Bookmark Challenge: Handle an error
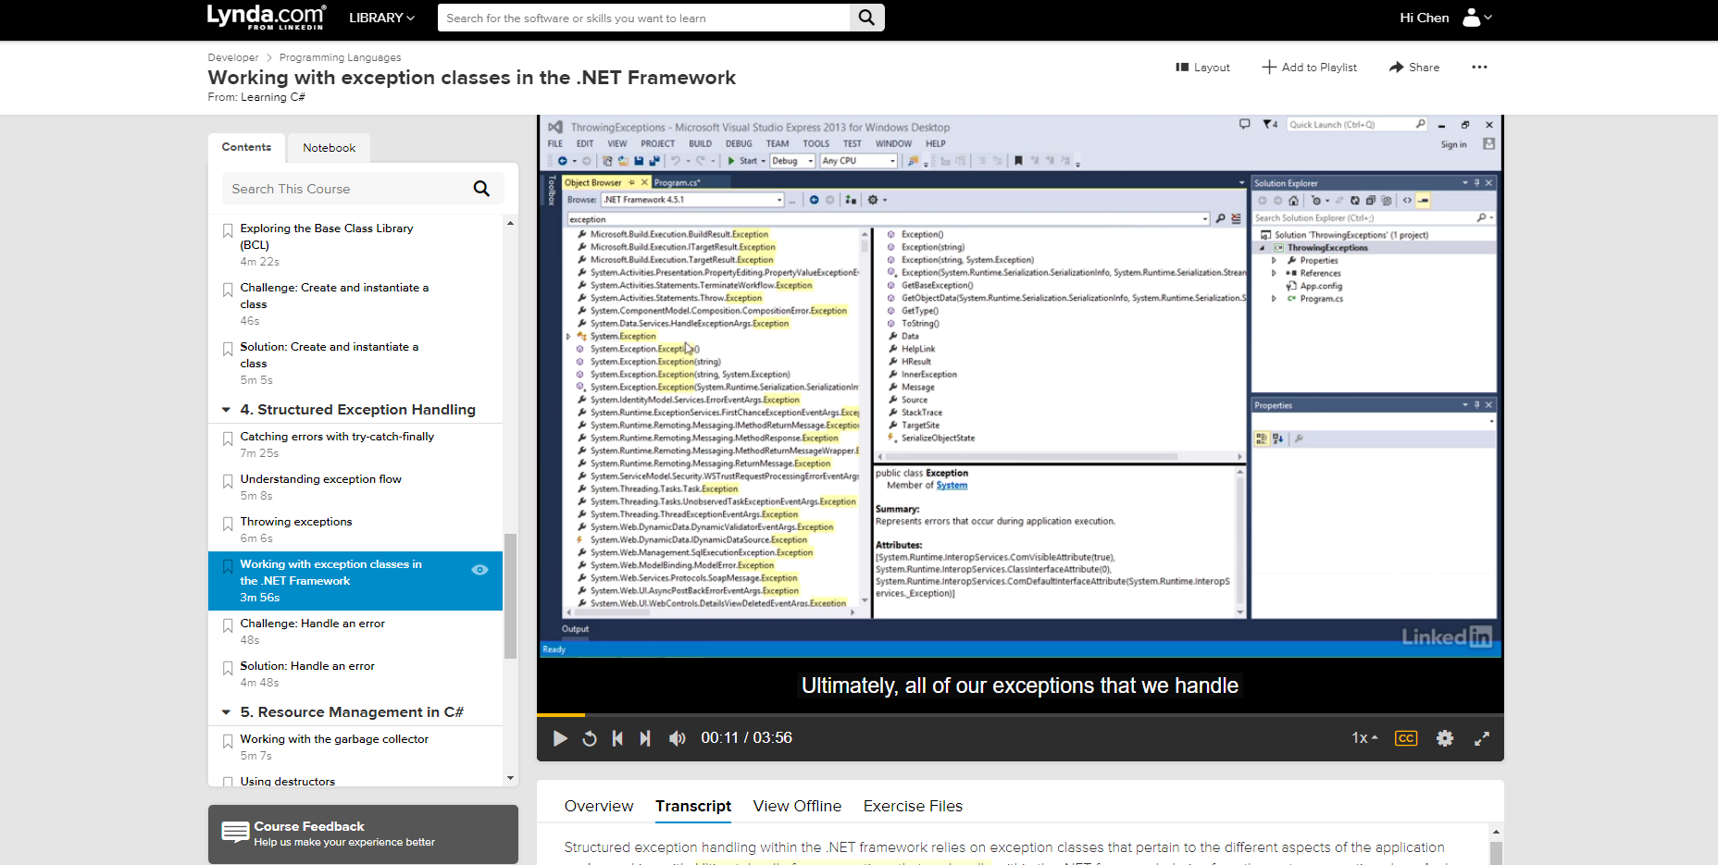Image resolution: width=1718 pixels, height=865 pixels. tap(228, 625)
